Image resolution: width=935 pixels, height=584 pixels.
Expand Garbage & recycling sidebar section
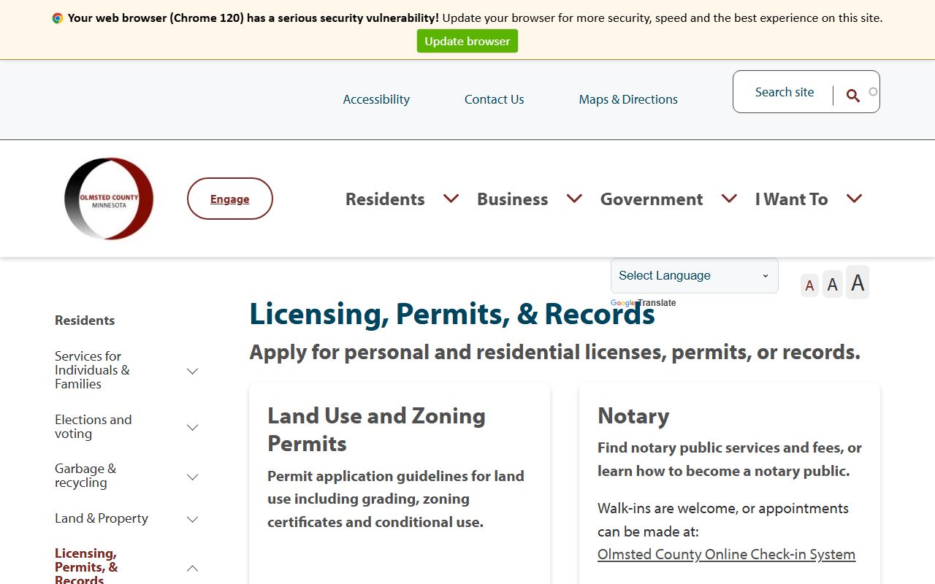[x=193, y=477]
